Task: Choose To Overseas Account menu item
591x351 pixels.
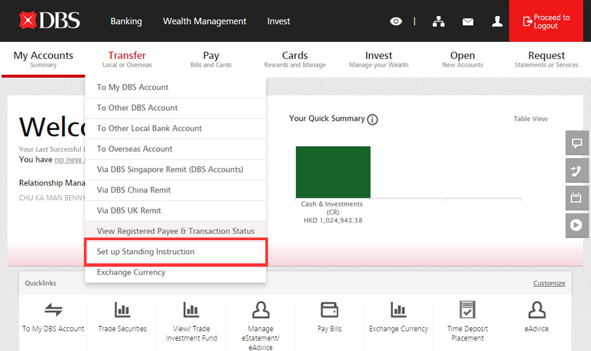Action: click(x=135, y=149)
